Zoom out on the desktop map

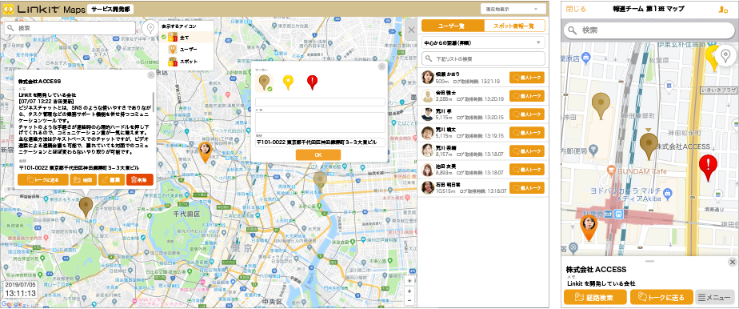[x=410, y=300]
